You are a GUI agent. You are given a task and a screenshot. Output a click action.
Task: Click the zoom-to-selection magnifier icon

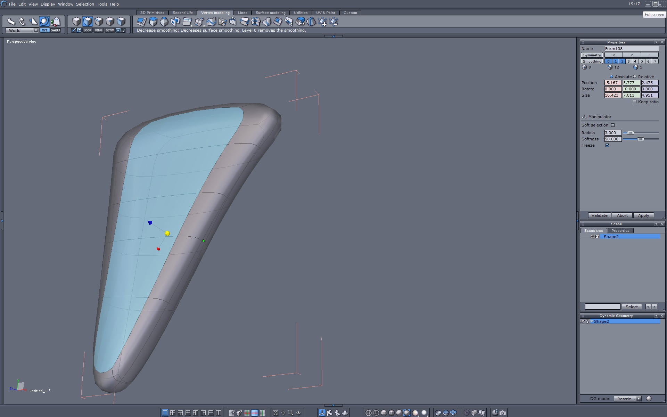(291, 413)
